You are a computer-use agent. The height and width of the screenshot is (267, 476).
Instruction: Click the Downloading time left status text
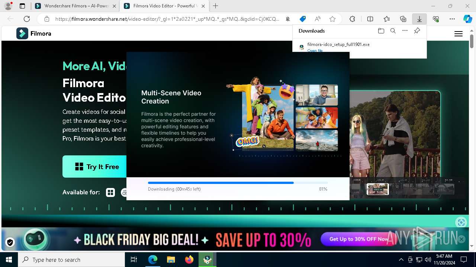(x=174, y=189)
